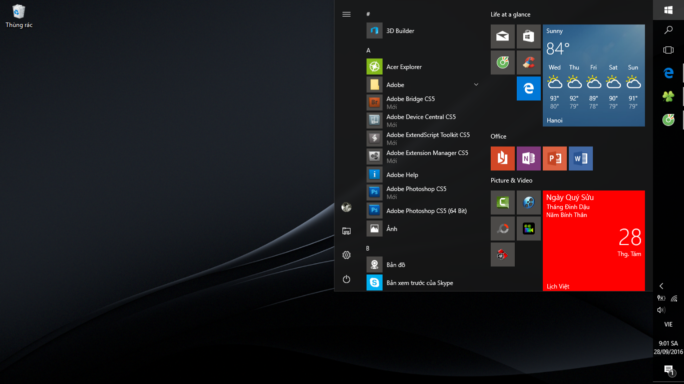Open Action Center notifications icon
This screenshot has width=684, height=384.
click(668, 370)
